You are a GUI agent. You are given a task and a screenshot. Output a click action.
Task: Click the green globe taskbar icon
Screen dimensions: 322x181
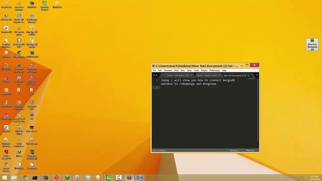coord(67,177)
